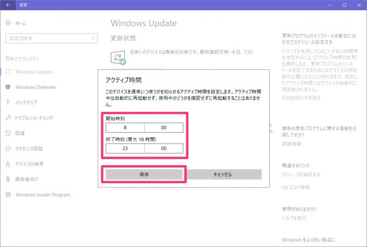The image size is (367, 247).
Task: Click the 質問がありますか? heading
Action: (x=299, y=209)
